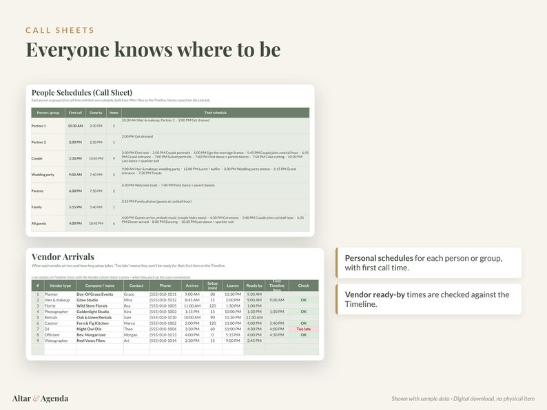547x410 pixels.
Task: Select the "Florist" vendor type cell
Action: (60, 306)
